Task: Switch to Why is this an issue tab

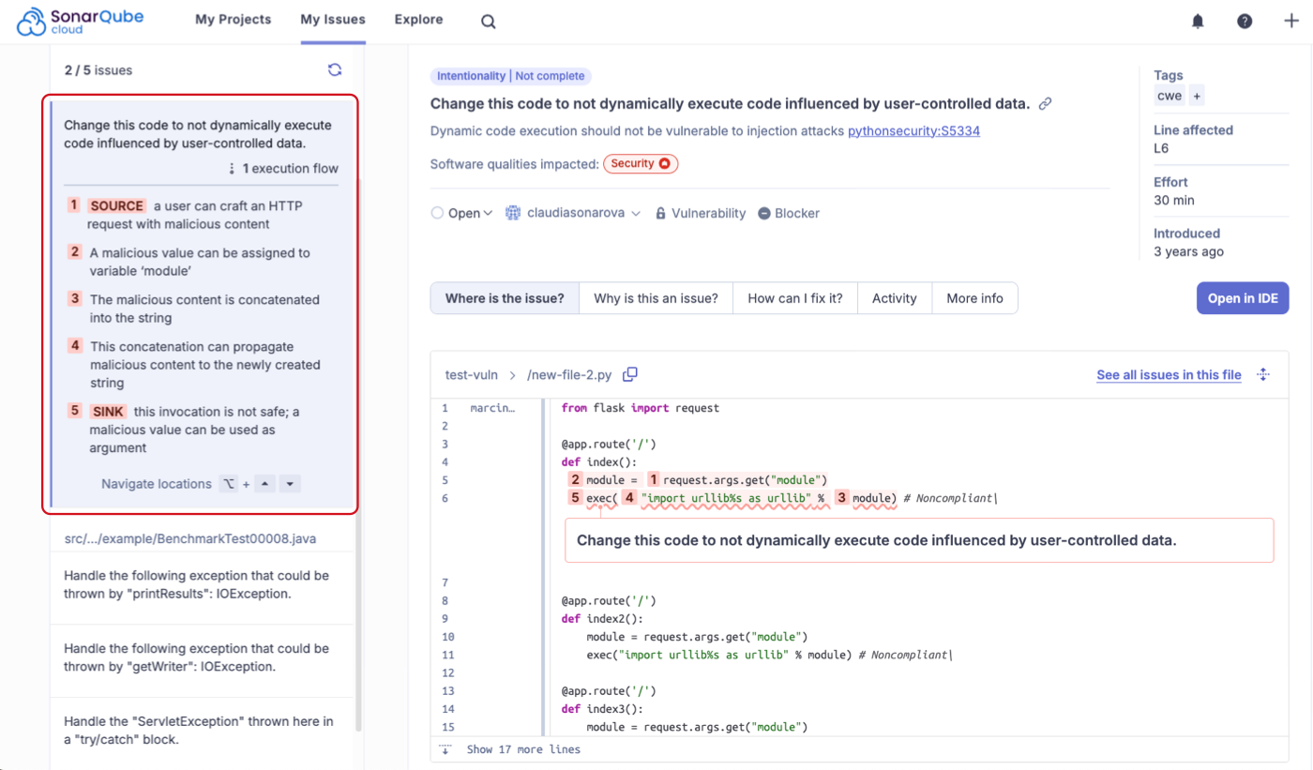Action: [656, 298]
